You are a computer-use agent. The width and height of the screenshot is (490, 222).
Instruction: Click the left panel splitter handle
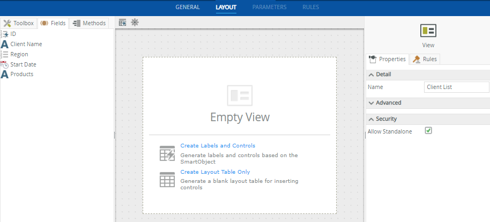pos(114,135)
